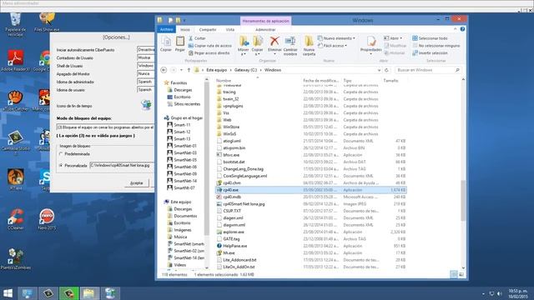Switch to large icons view in status bar
534x300 pixels.
[x=461, y=274]
